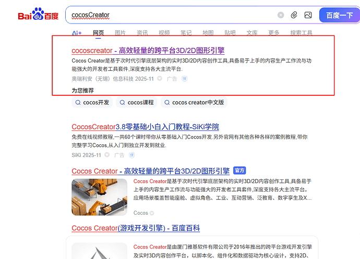Click the shield icon on SiKi ad
The height and width of the screenshot is (259, 360).
[132, 155]
